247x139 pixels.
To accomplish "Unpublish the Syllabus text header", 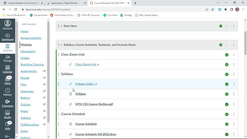I will pos(227,74).
